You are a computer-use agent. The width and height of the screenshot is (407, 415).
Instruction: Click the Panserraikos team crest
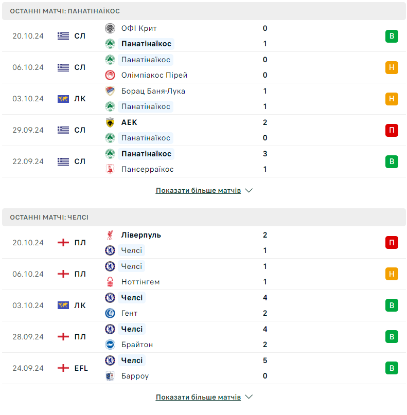tap(110, 169)
